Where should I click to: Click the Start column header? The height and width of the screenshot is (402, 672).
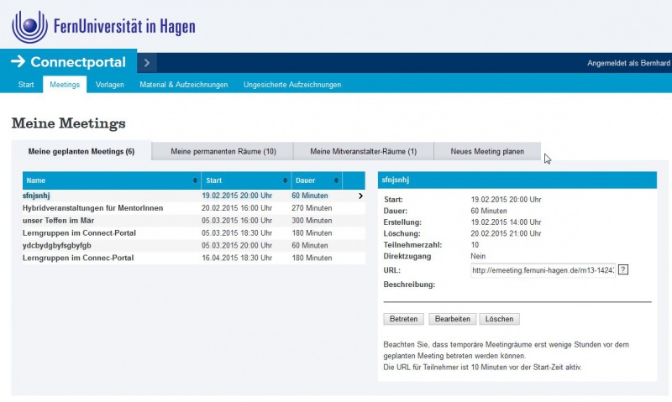(x=246, y=180)
